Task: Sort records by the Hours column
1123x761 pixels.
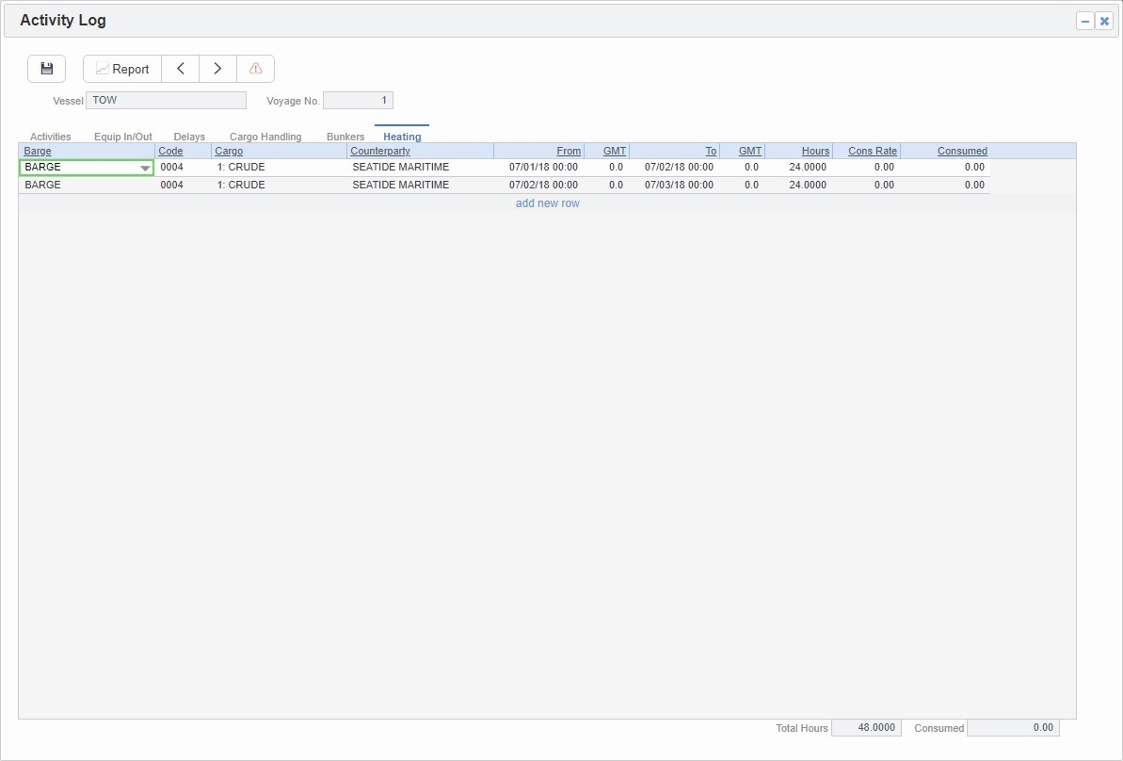Action: coord(814,151)
